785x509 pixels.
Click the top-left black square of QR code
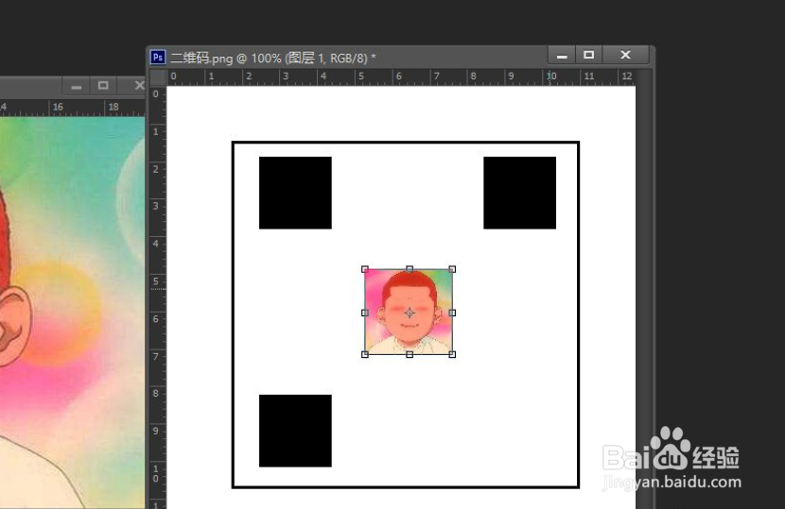pyautogui.click(x=295, y=193)
